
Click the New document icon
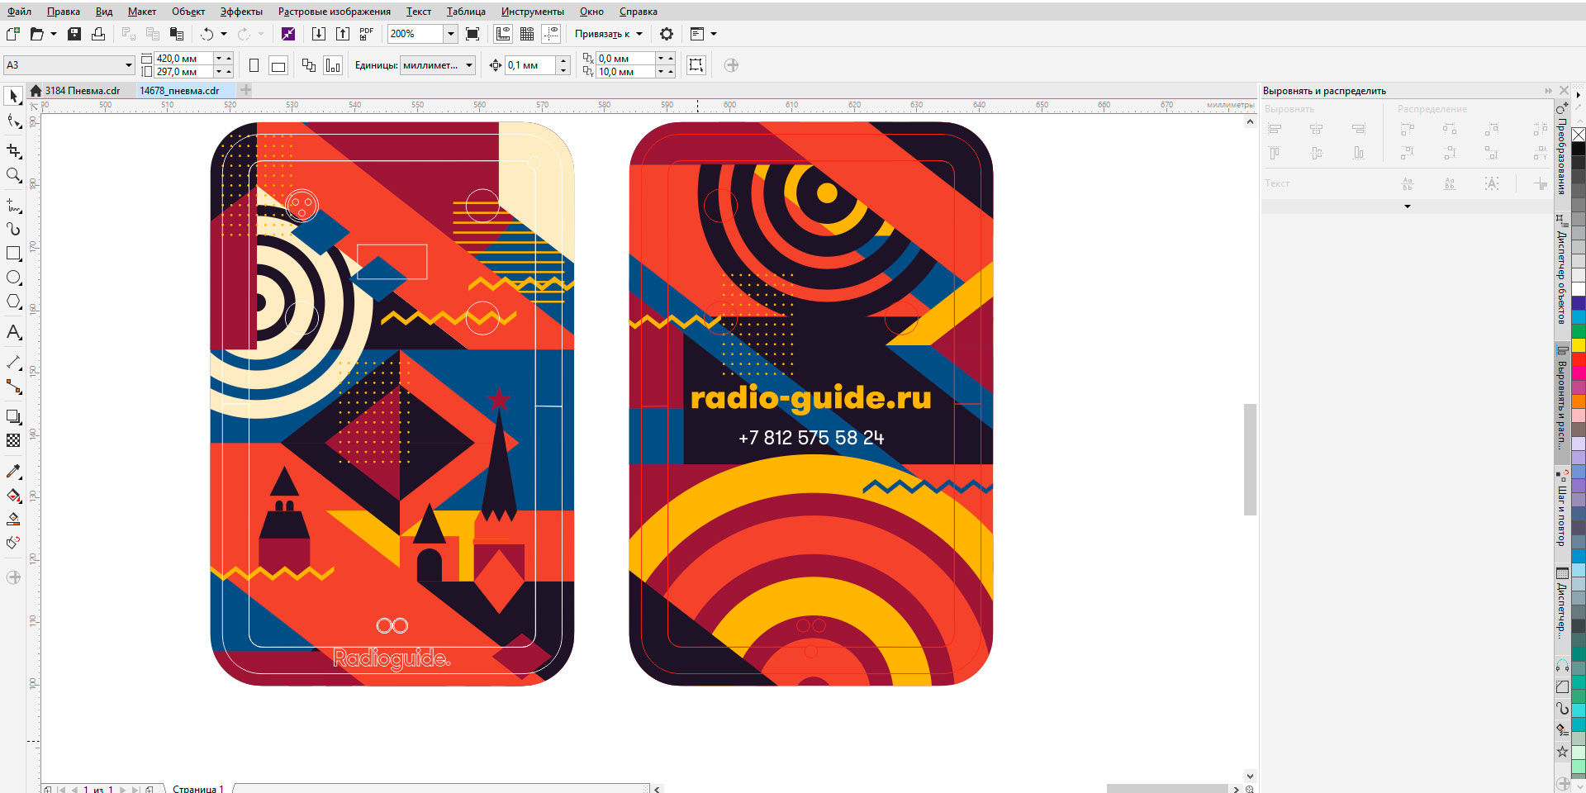12,34
